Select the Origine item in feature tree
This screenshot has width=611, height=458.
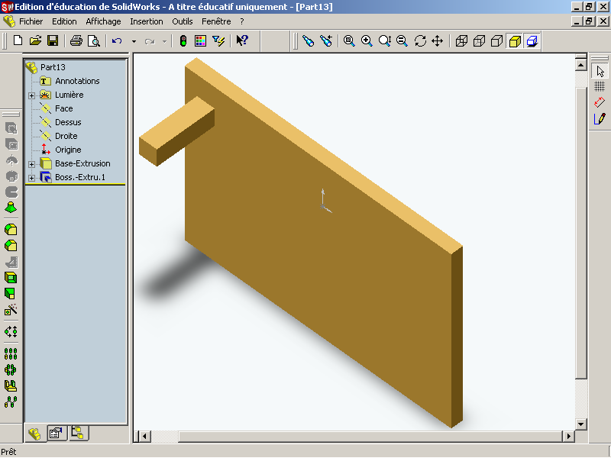68,150
